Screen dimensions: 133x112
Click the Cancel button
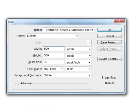109,36
